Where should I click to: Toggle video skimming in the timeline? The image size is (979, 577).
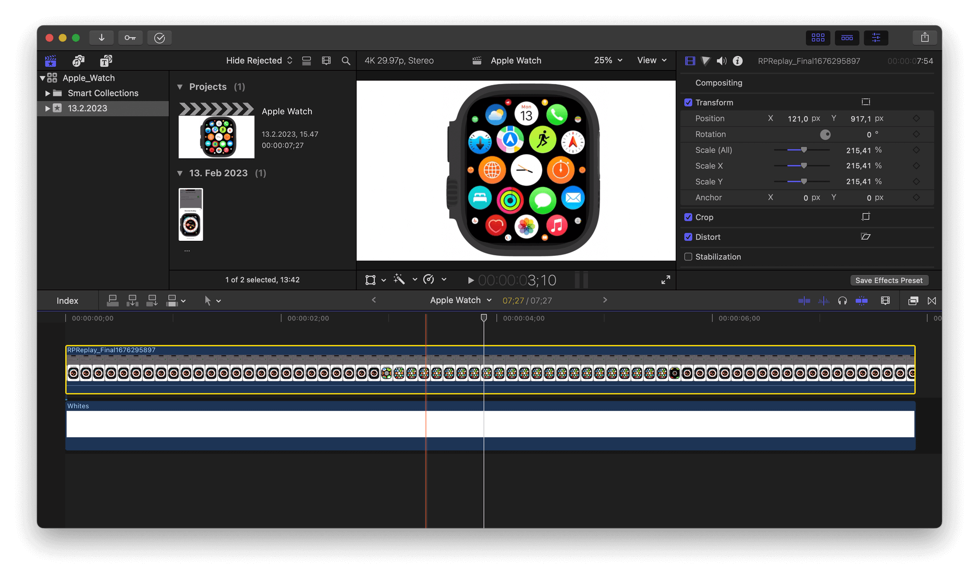[x=804, y=301]
